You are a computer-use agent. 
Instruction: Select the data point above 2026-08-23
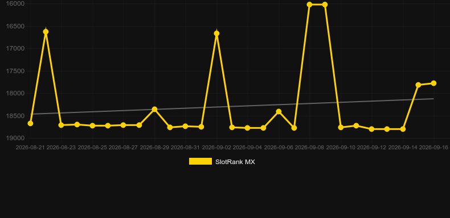(x=61, y=125)
